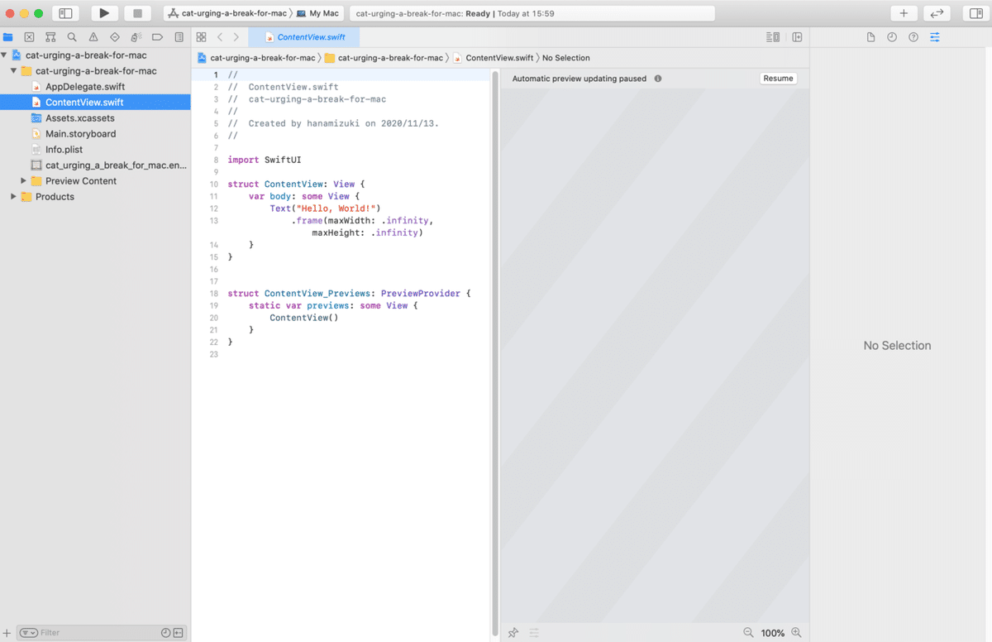Click ContentView.swift breadcrumb in jump bar
This screenshot has height=642, width=992.
494,58
